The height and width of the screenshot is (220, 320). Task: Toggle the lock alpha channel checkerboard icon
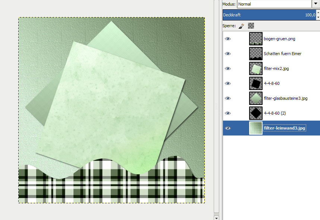251,26
